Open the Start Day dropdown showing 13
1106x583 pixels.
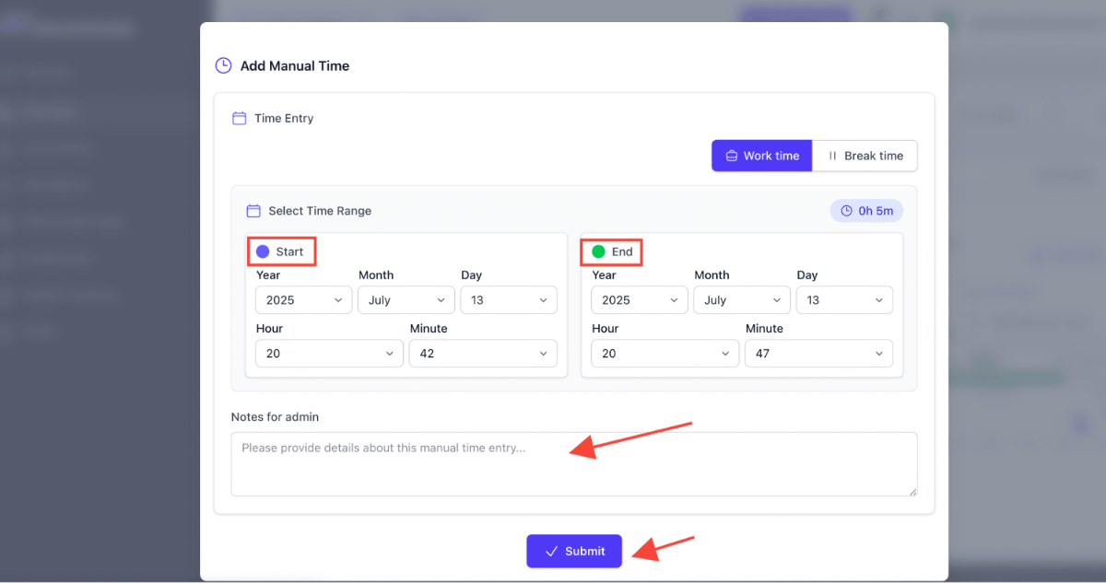[x=508, y=299]
